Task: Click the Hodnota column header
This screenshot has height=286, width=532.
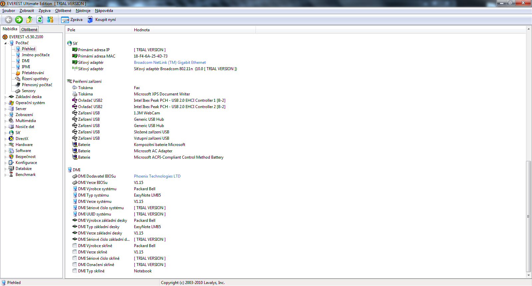Action: (x=194, y=30)
